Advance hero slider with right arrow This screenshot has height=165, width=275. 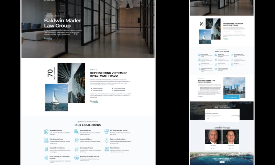[x=154, y=25]
